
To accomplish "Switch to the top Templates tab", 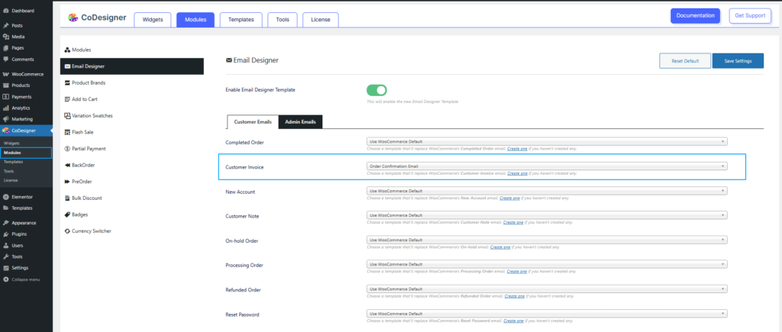I will click(x=241, y=19).
